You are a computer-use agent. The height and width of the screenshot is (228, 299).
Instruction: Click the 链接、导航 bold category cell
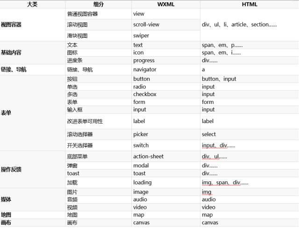[33, 69]
